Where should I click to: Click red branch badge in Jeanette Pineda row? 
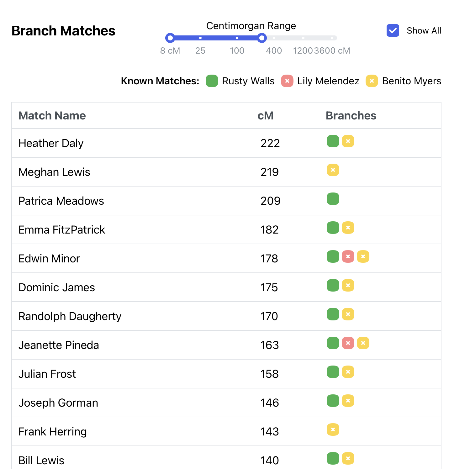348,343
